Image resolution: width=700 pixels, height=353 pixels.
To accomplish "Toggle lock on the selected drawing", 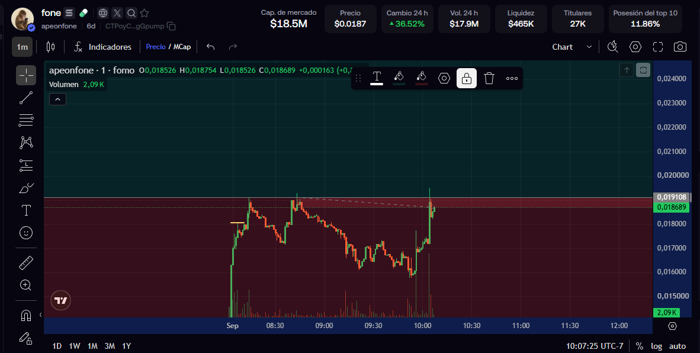I will [467, 78].
